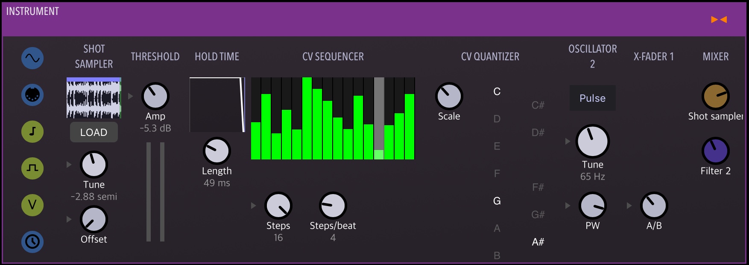749x265 pixels.
Task: Select the square pulse icon
Action: (32, 168)
